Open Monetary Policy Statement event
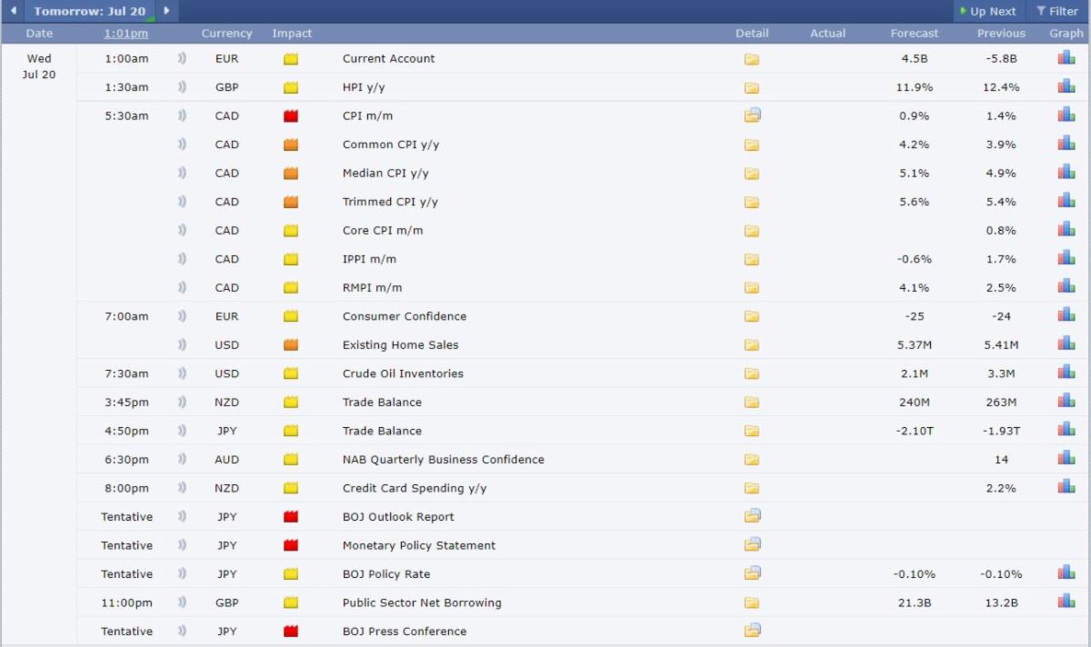The width and height of the screenshot is (1091, 647). tap(418, 545)
